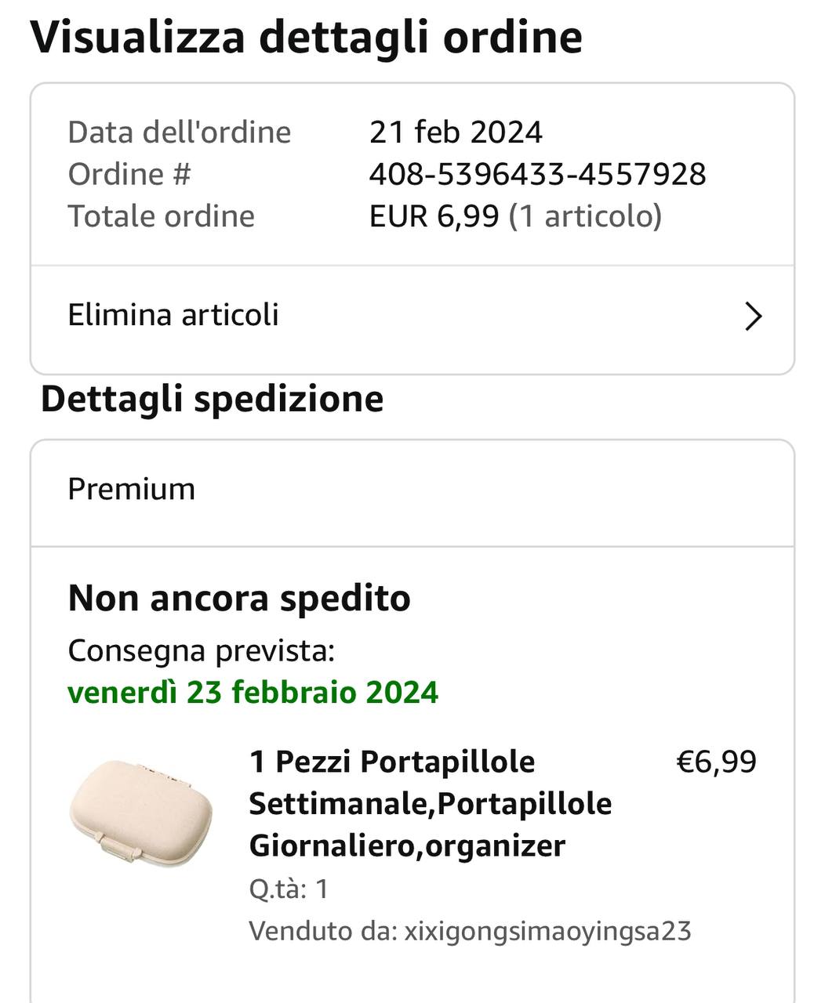825x1003 pixels.
Task: Click the Ordine # label
Action: 129,174
